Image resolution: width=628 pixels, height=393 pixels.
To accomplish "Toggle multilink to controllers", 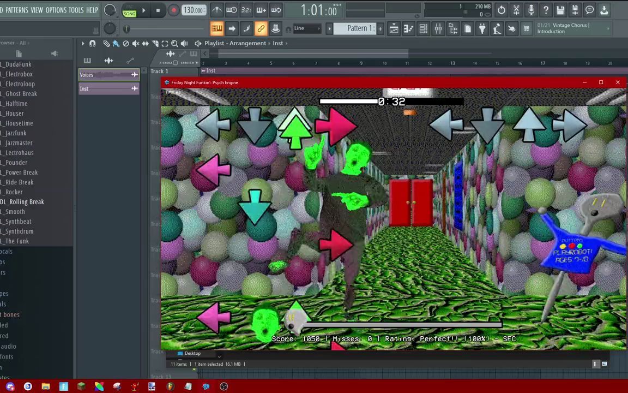I will tap(261, 28).
